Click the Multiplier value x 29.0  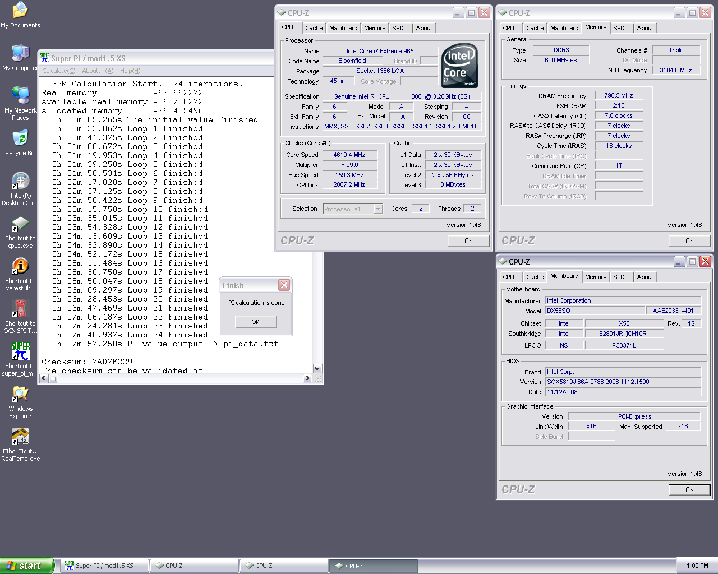click(349, 165)
